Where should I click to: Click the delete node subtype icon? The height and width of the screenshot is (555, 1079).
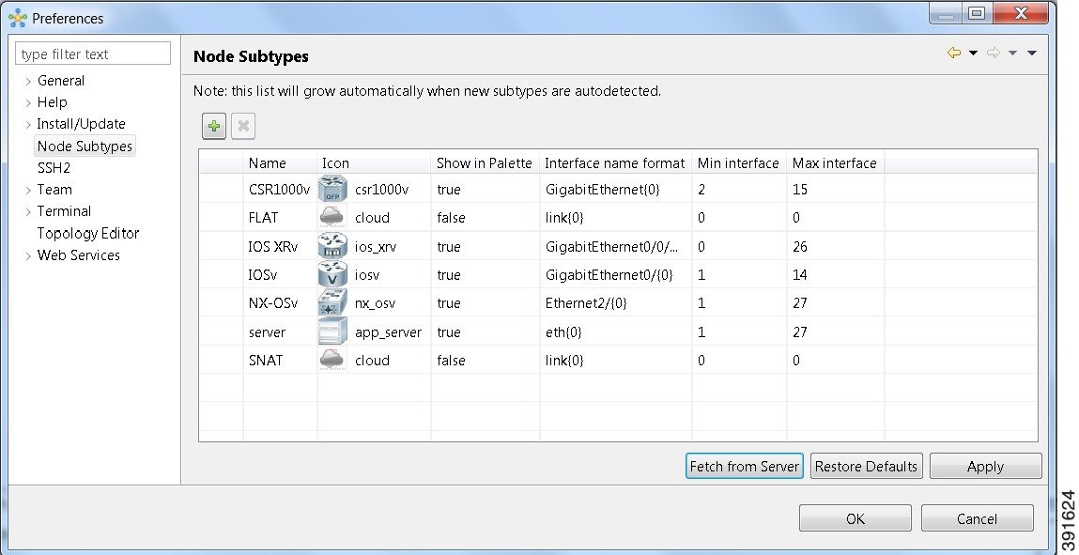242,125
